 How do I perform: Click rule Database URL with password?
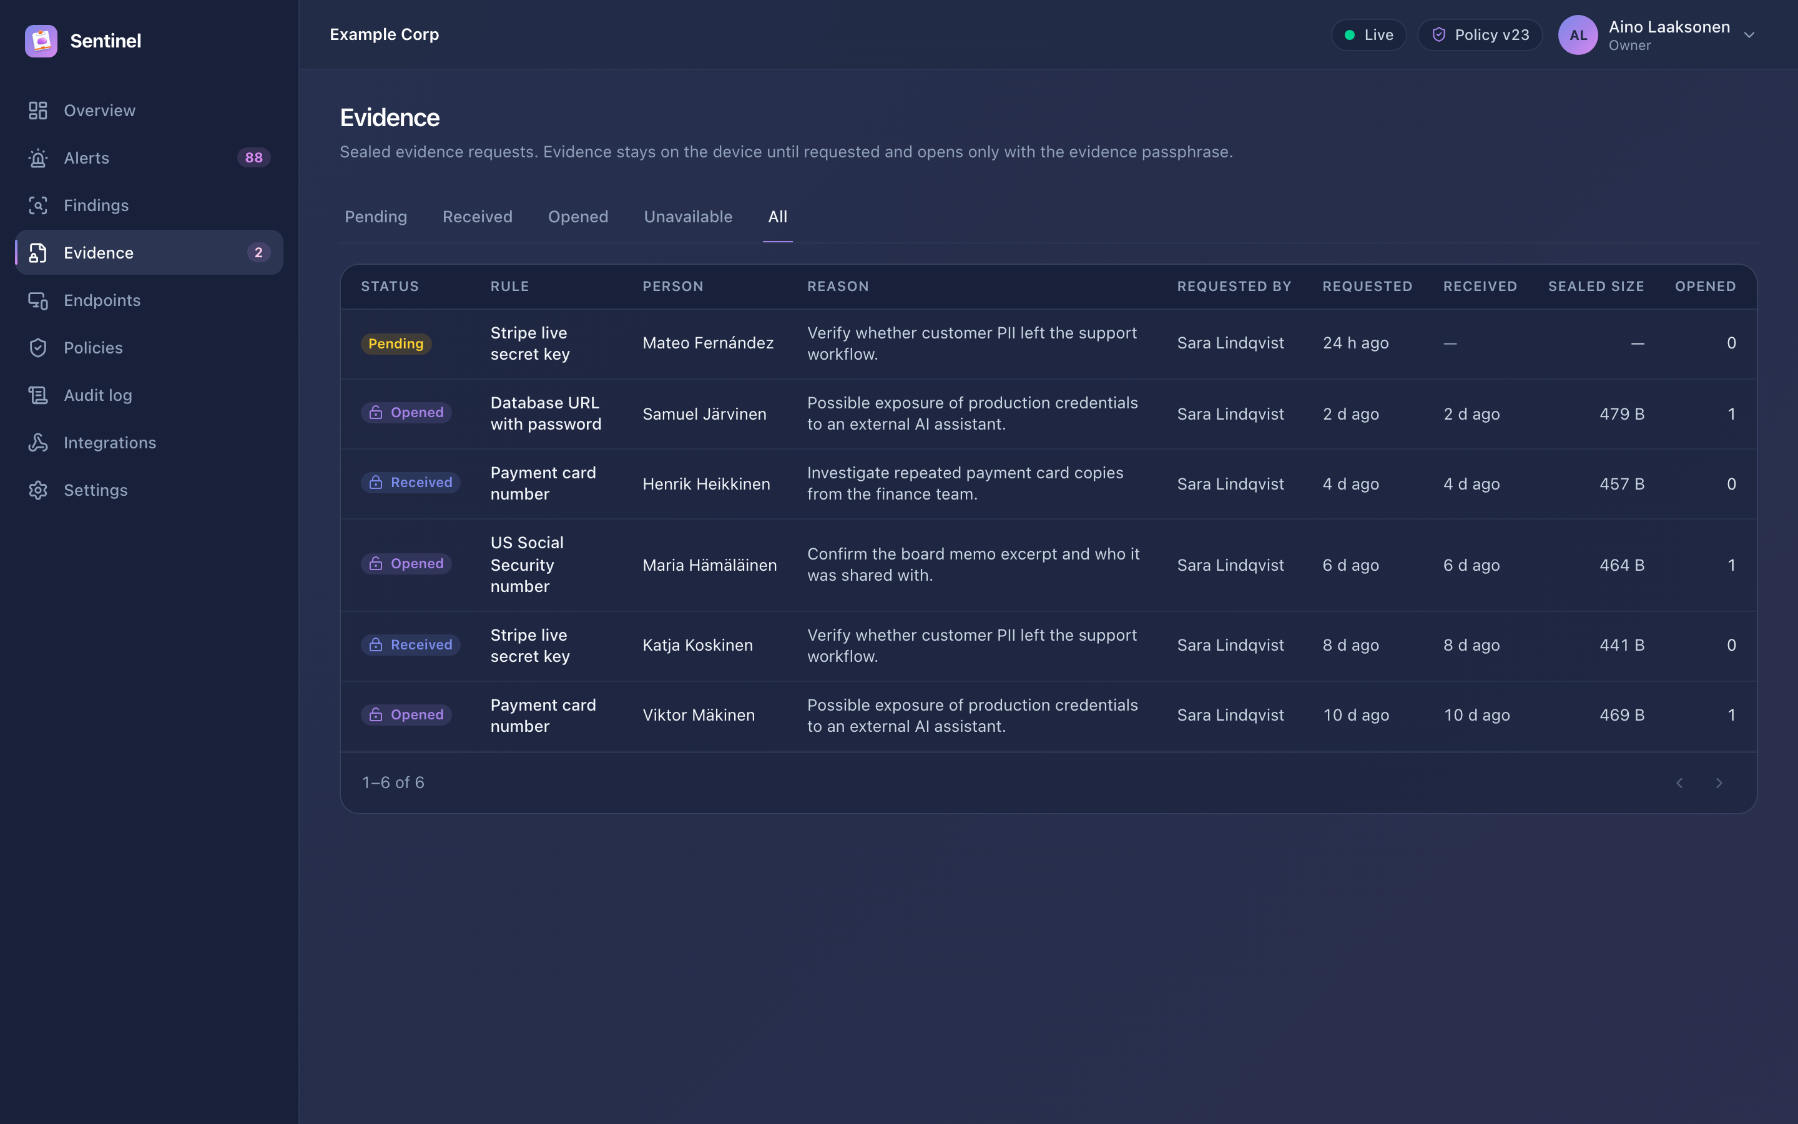(546, 413)
